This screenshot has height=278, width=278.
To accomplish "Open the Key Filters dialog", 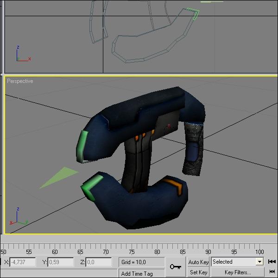I will [x=237, y=272].
